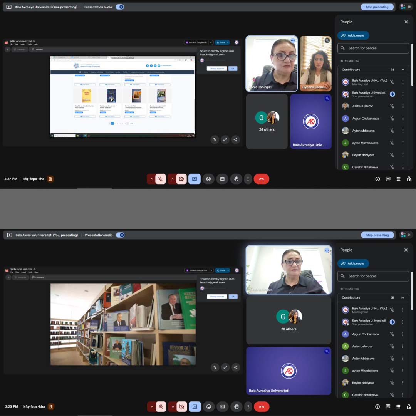Turn on captions in the 3:23 PM meeting
The width and height of the screenshot is (416, 416).
pyautogui.click(x=223, y=406)
